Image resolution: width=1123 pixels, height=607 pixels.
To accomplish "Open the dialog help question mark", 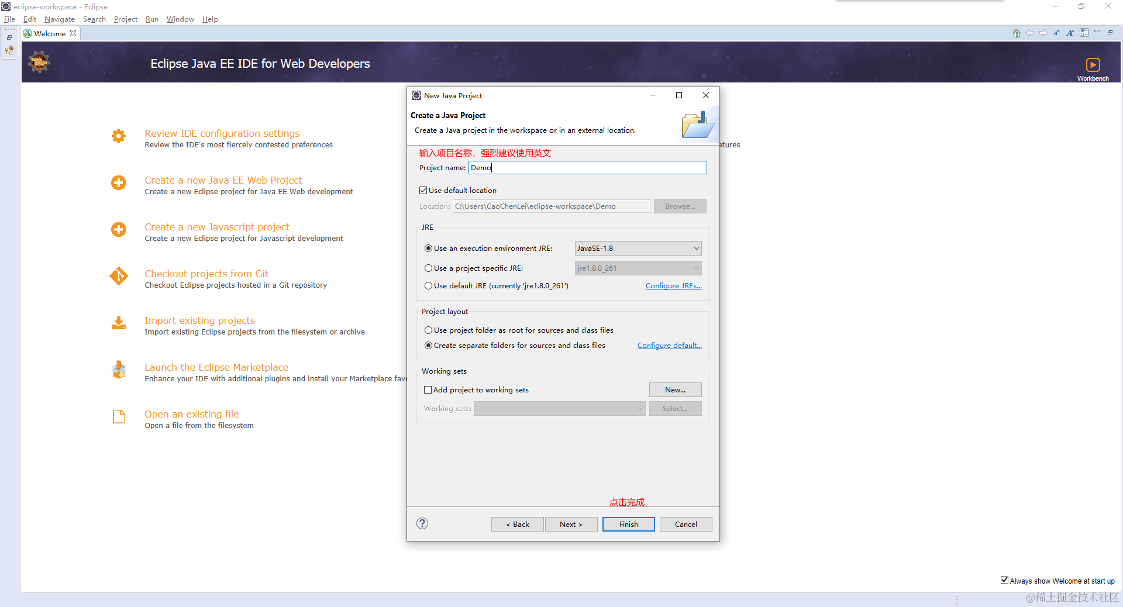I will [422, 523].
